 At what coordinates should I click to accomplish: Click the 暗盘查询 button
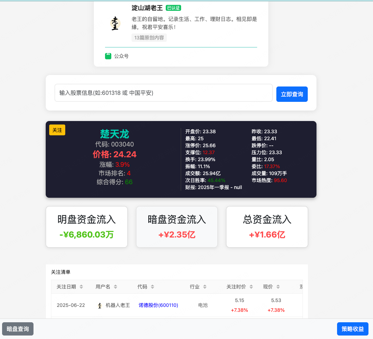[18, 329]
